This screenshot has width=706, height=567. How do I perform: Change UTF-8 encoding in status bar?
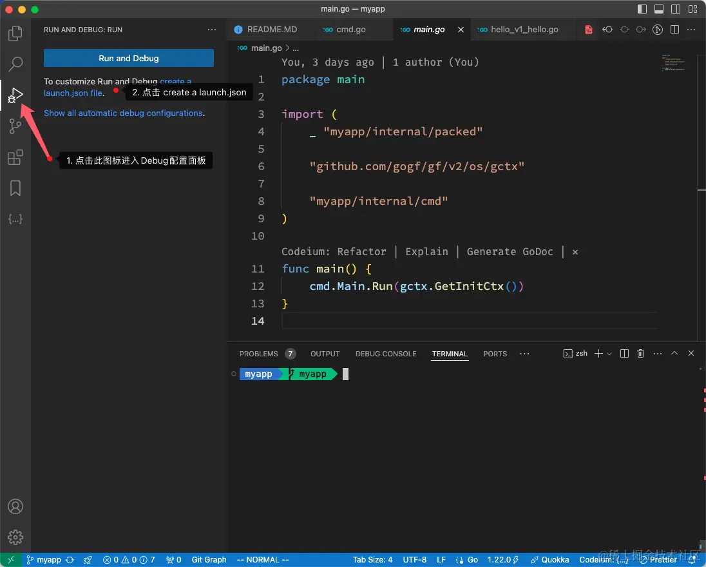[414, 560]
